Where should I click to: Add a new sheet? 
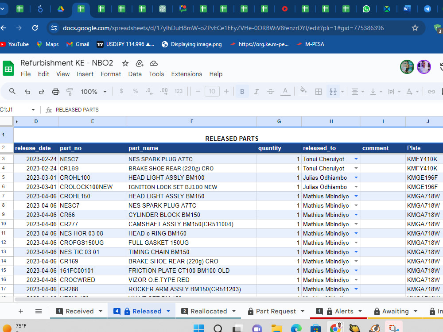[21, 311]
